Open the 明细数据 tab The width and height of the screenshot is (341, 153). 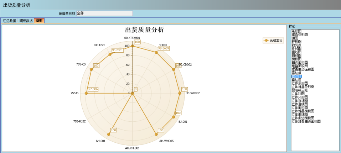coord(26,21)
